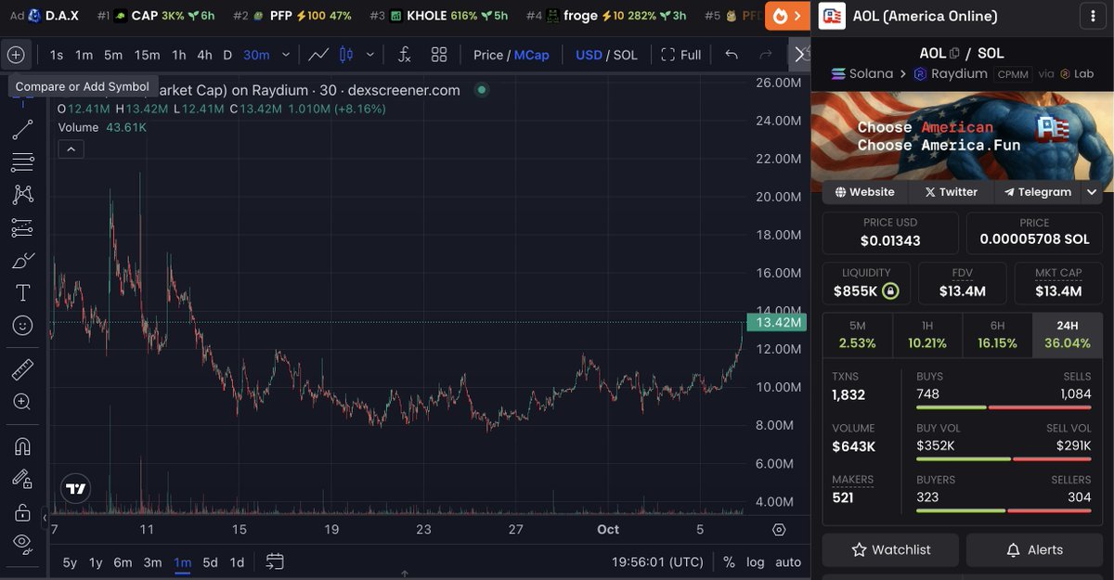Toggle lock all drawings padlock

pyautogui.click(x=22, y=512)
